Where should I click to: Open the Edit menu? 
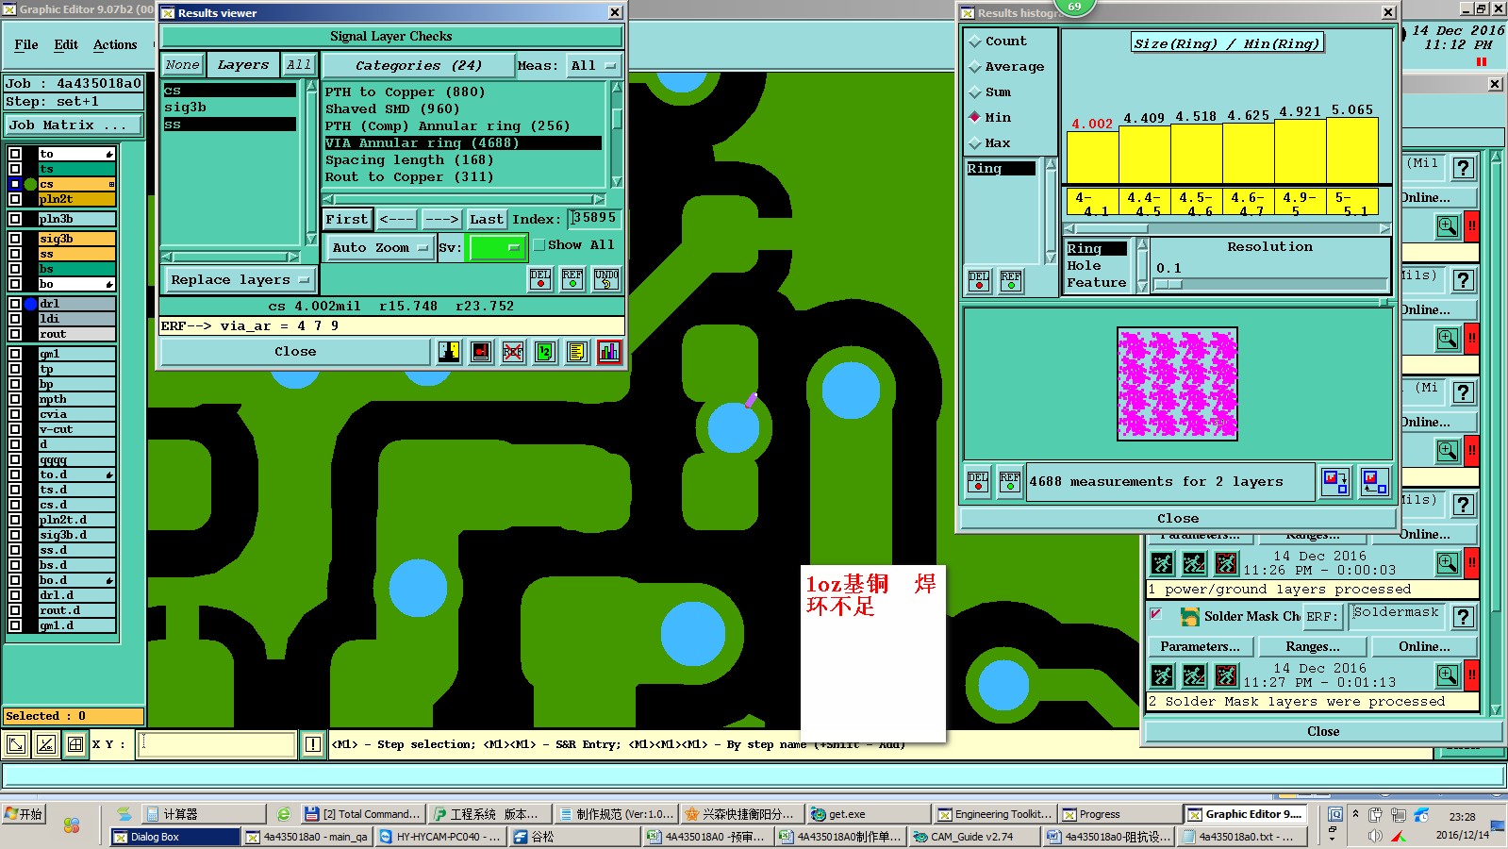[x=66, y=44]
